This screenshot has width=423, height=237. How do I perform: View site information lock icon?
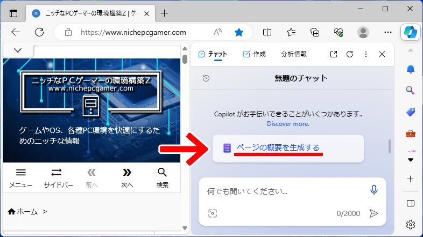pos(68,32)
